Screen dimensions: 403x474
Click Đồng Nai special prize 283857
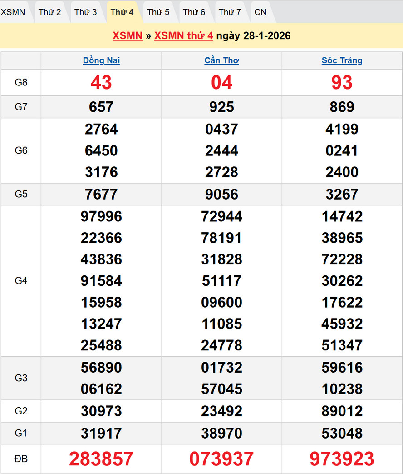[x=101, y=459]
